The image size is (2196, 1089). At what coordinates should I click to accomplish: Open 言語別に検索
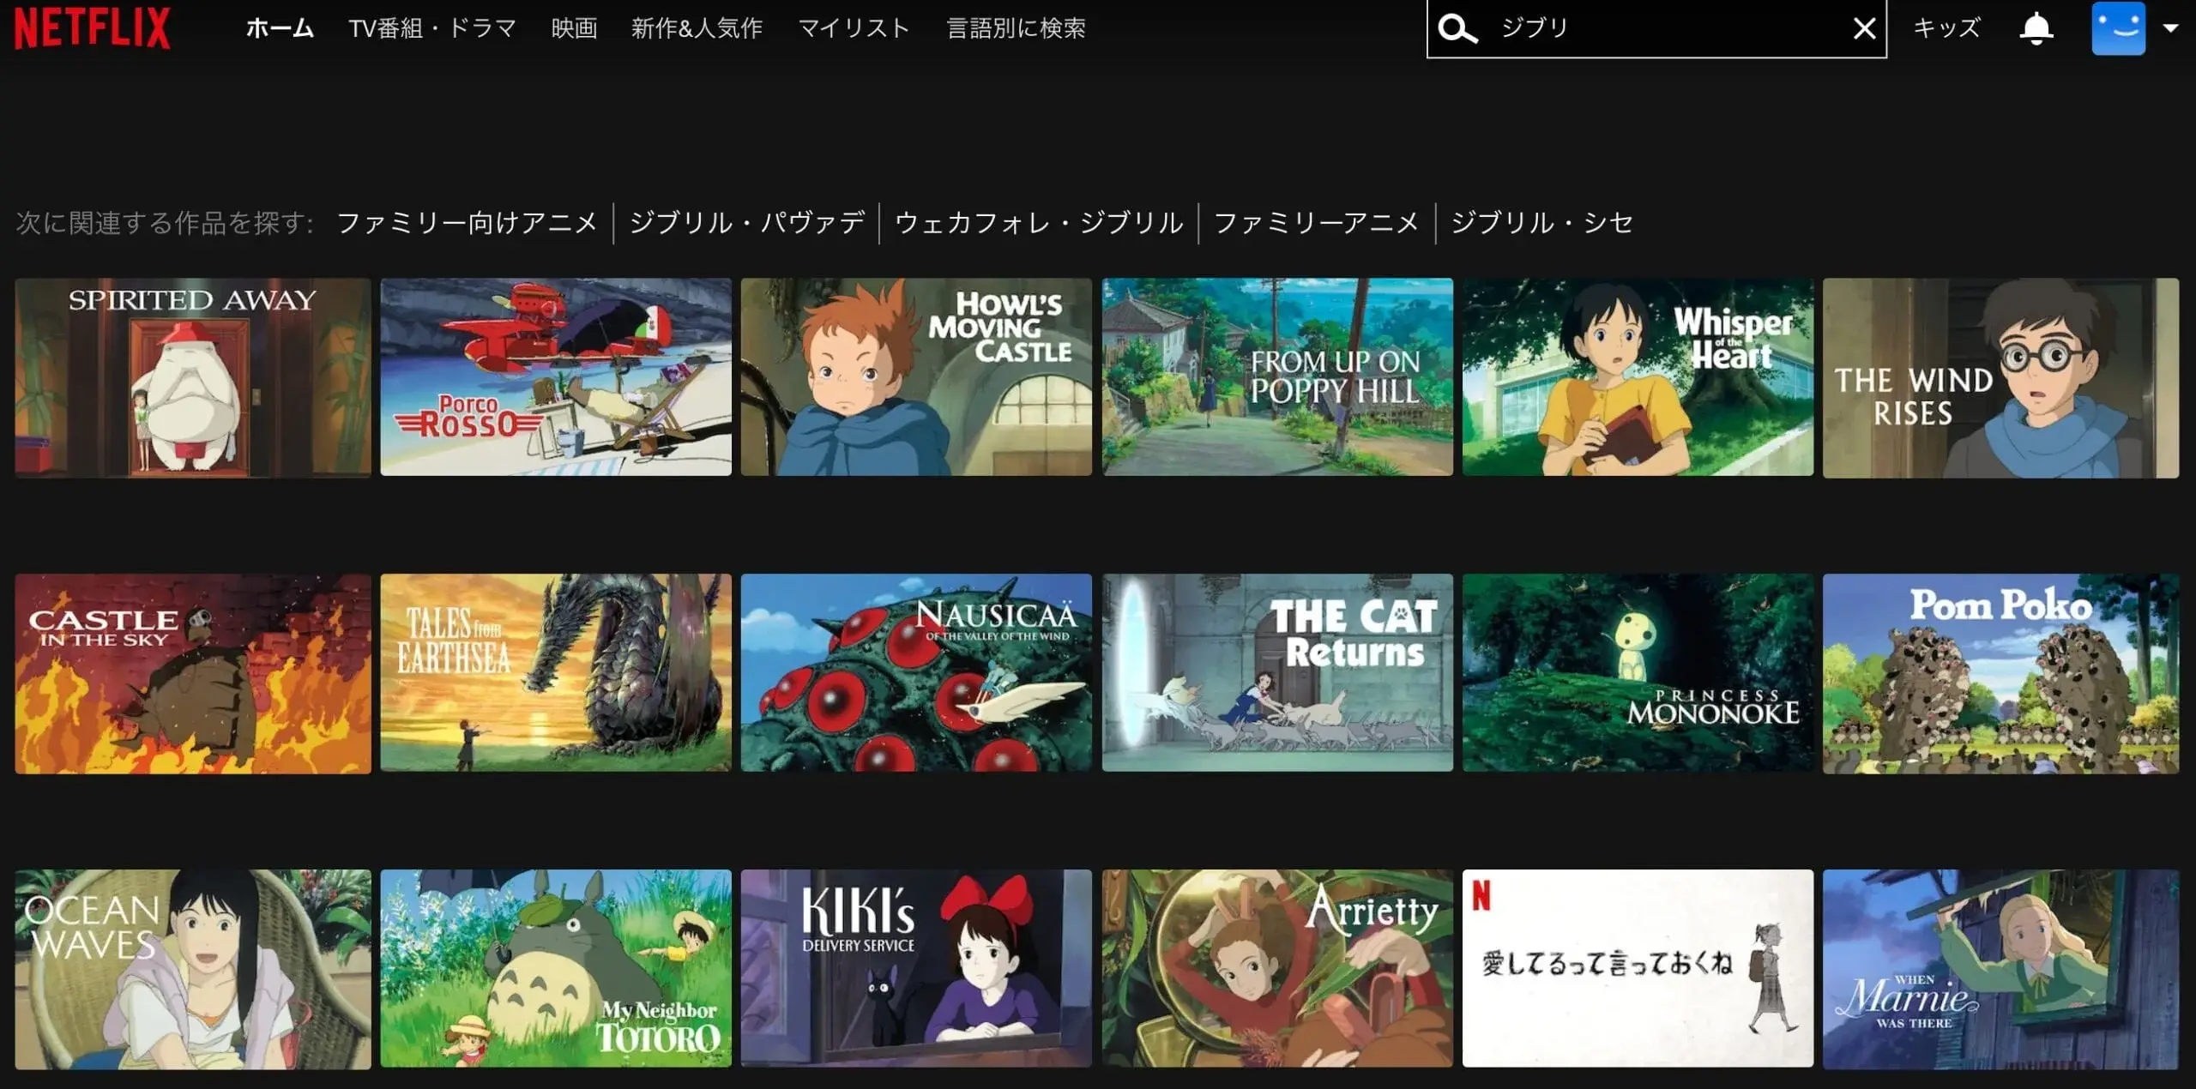(1016, 28)
